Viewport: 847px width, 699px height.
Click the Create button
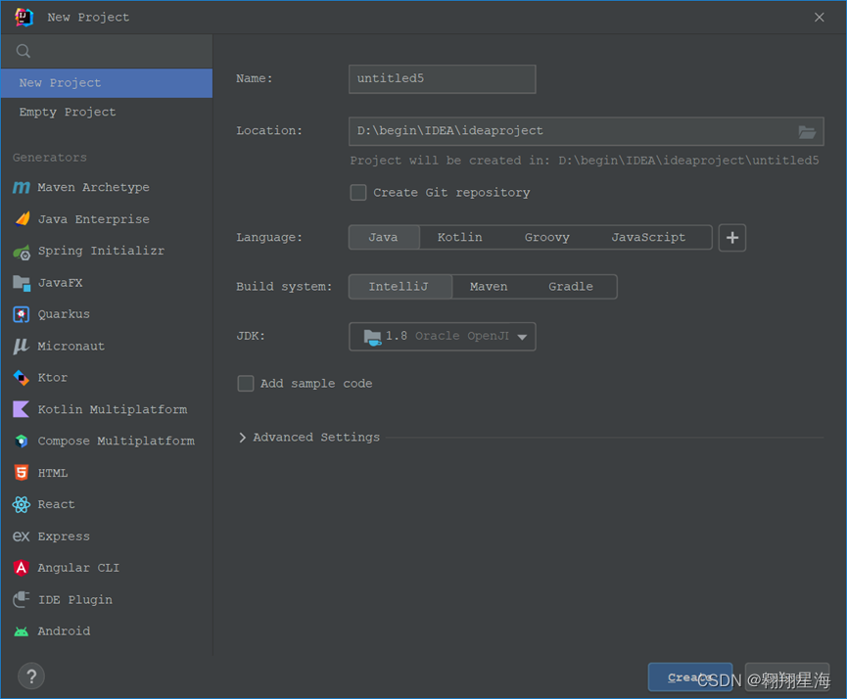[x=689, y=676]
